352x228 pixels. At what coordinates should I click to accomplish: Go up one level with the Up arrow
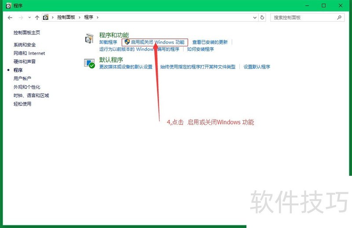coord(37,18)
